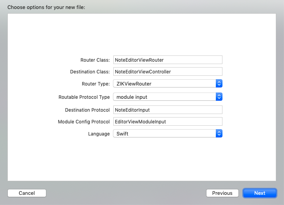The width and height of the screenshot is (284, 205).
Task: Click the Cancel button
Action: click(27, 193)
